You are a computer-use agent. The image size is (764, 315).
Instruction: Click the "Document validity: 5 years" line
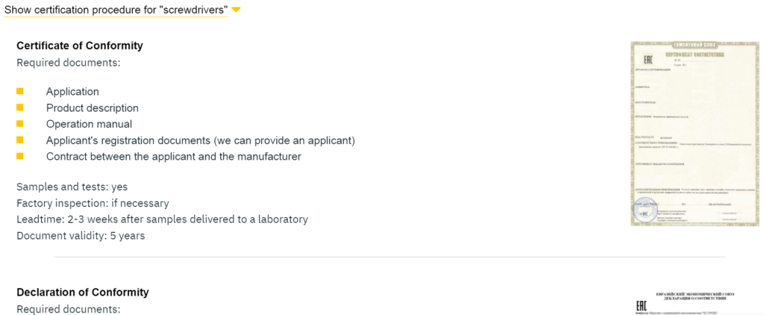tap(81, 236)
